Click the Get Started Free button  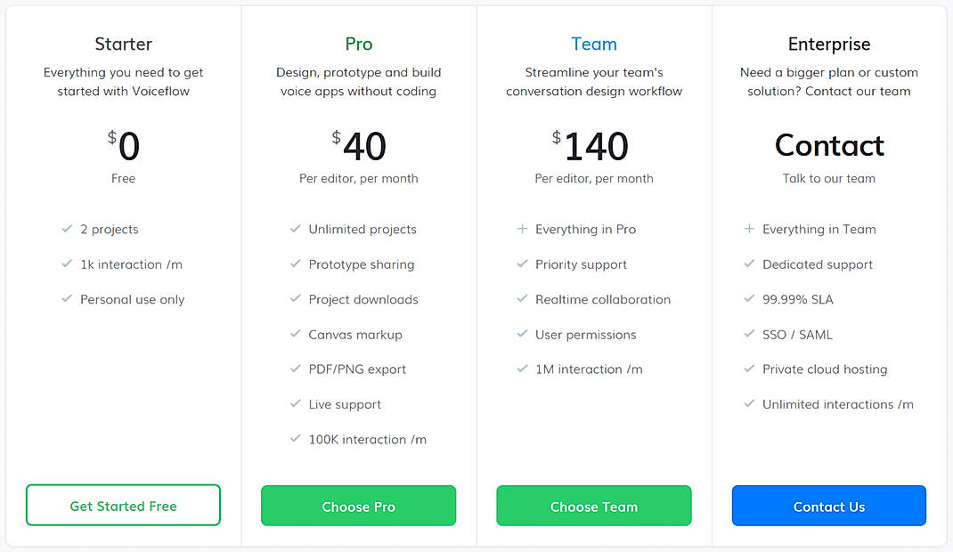coord(123,505)
